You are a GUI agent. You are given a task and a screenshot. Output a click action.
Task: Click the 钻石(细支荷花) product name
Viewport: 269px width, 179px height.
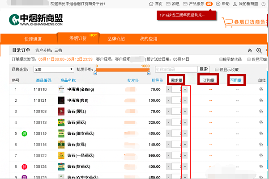coord(81,133)
